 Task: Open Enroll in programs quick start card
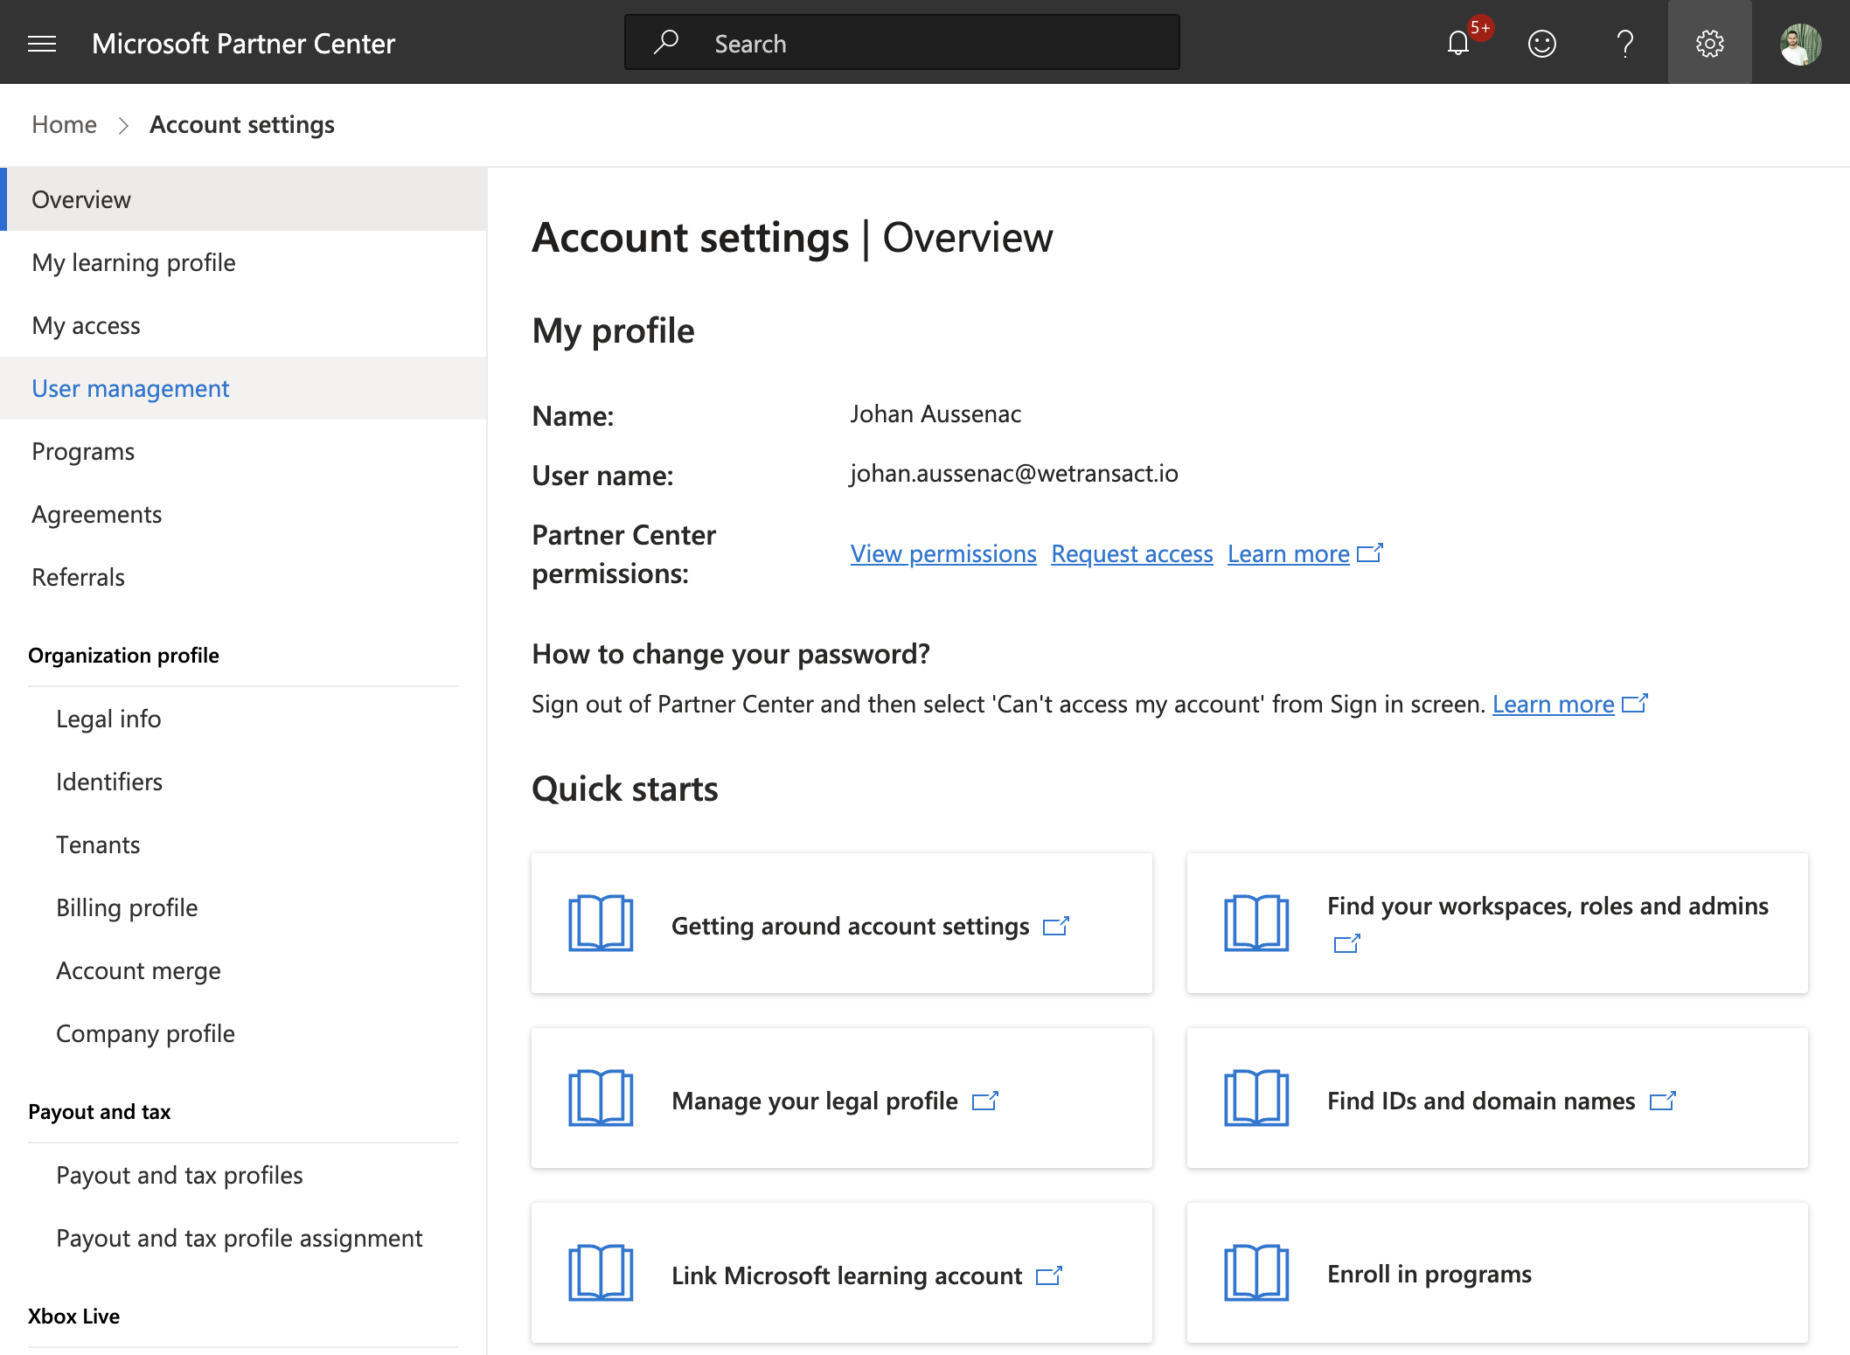tap(1498, 1273)
